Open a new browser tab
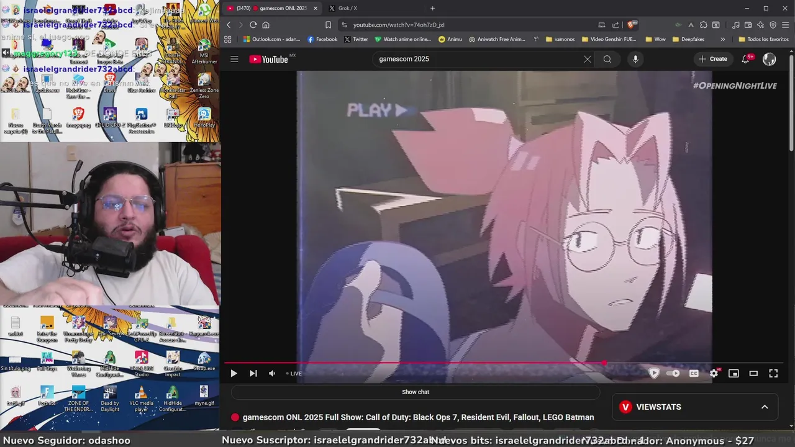This screenshot has height=447, width=795. pos(432,8)
